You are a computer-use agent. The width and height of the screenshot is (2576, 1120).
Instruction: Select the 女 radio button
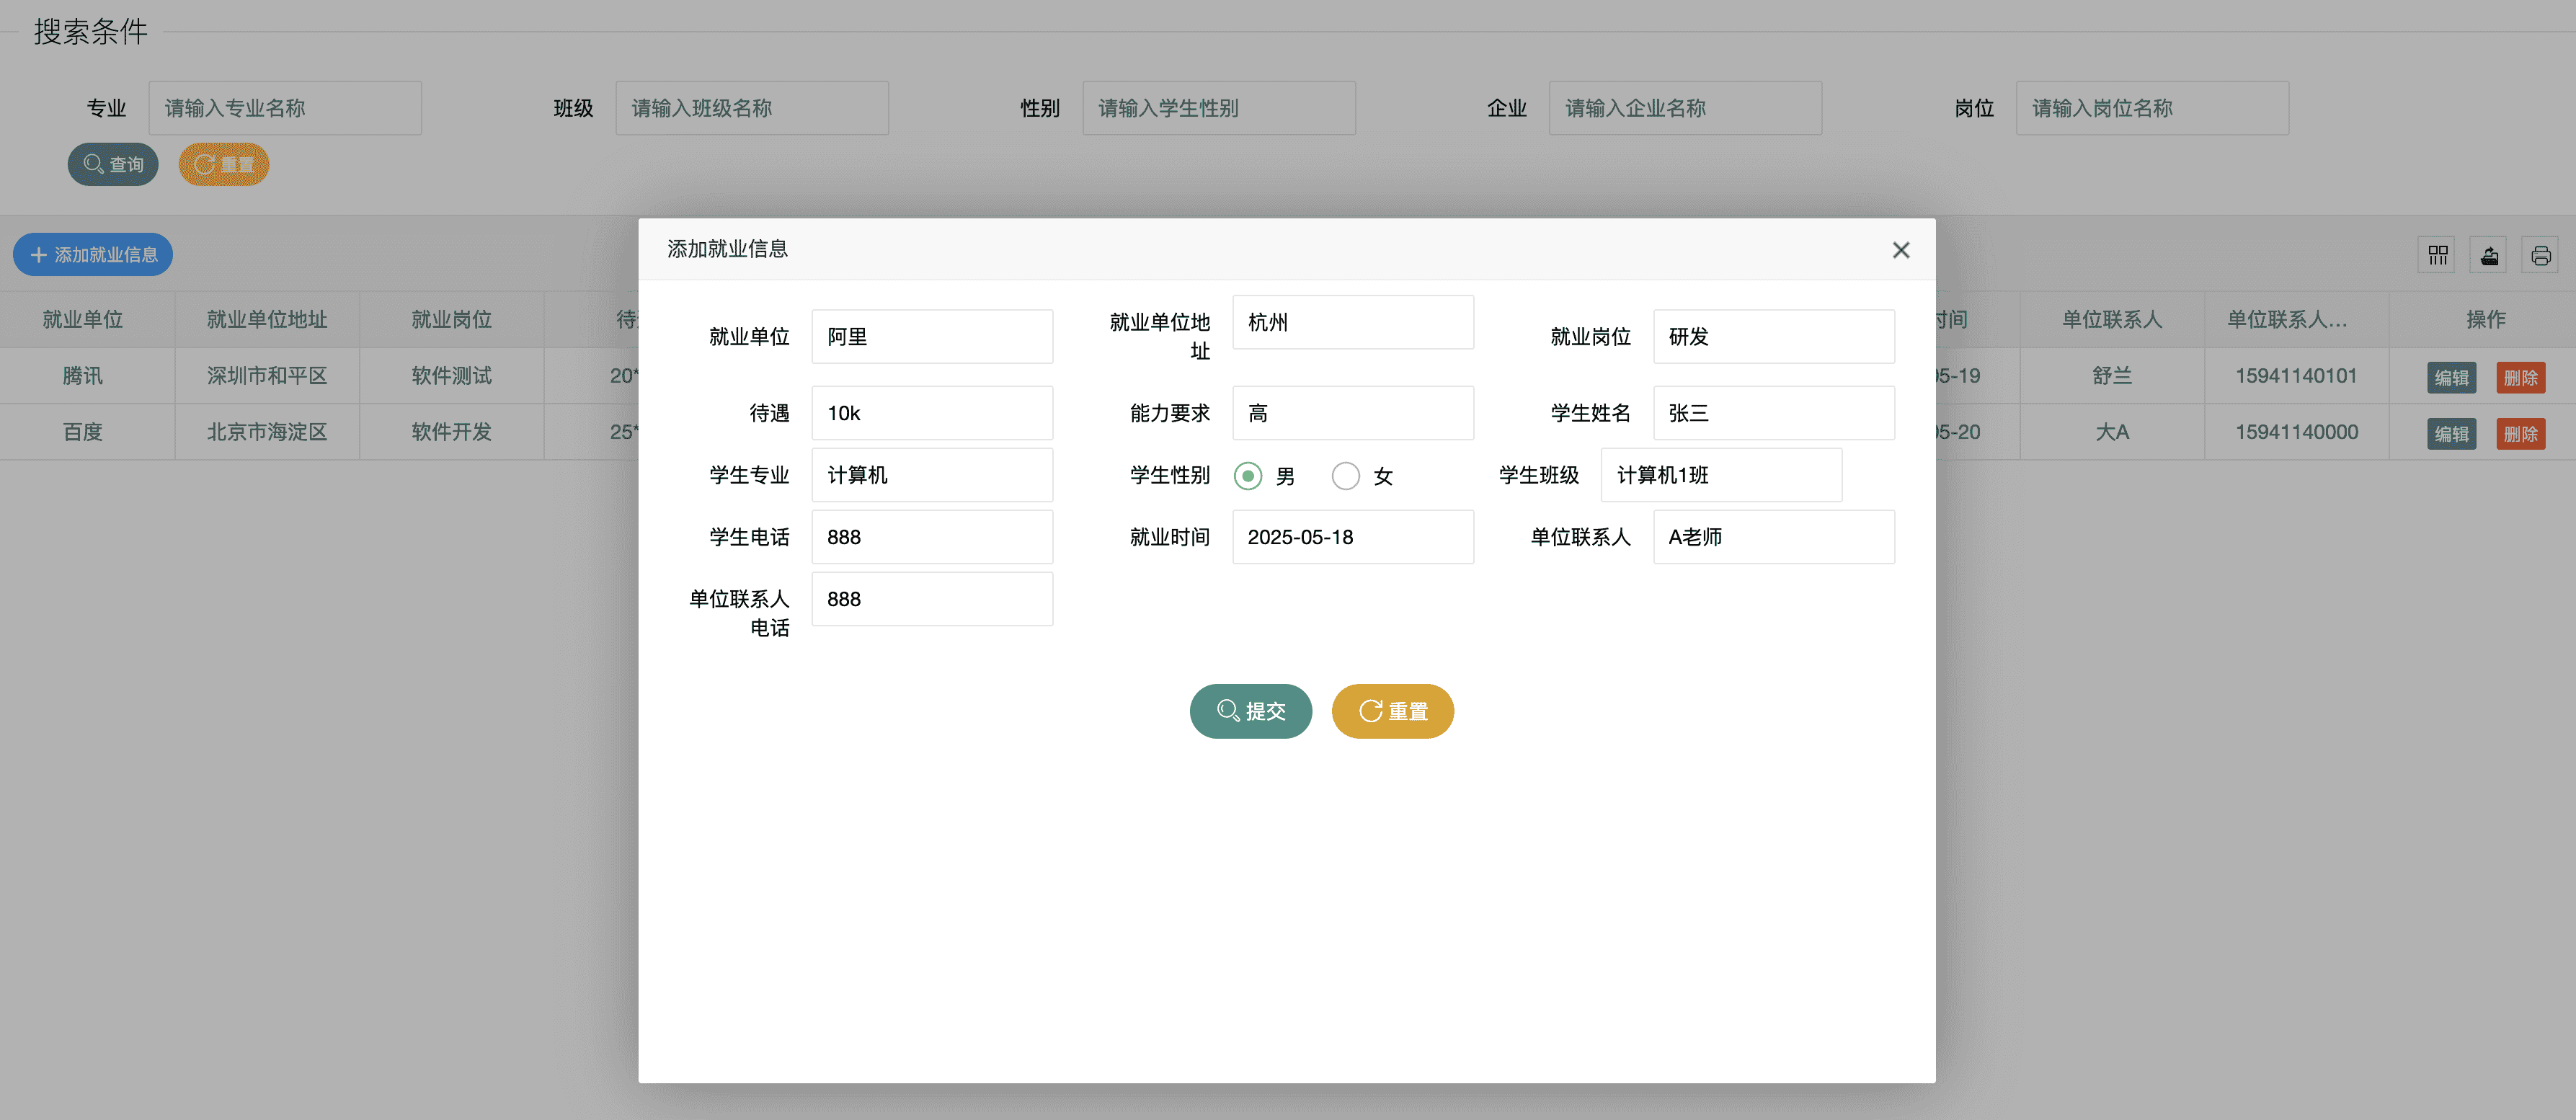(1345, 476)
